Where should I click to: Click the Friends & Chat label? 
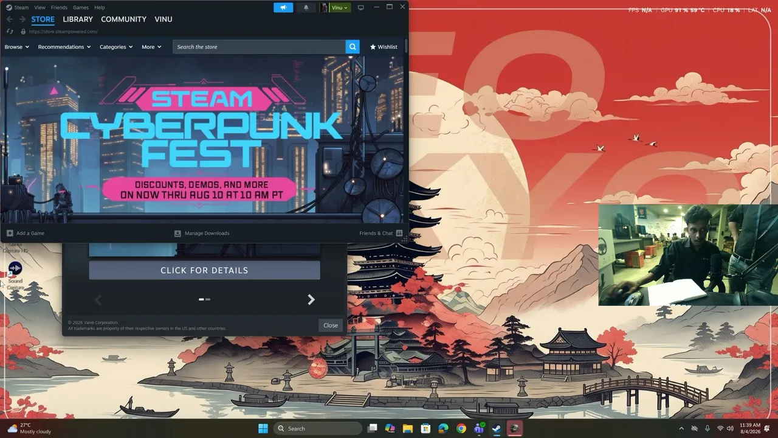[376, 233]
